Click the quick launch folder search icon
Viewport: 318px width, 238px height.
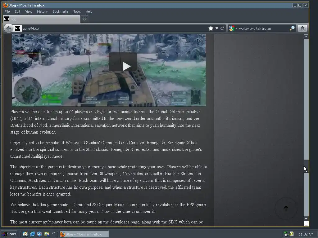pos(47,234)
